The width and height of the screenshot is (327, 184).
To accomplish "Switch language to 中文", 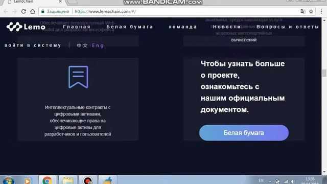I will click(82, 45).
